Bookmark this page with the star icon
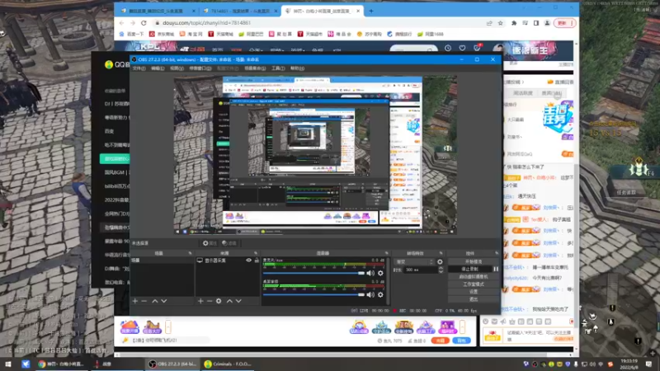 pos(501,23)
